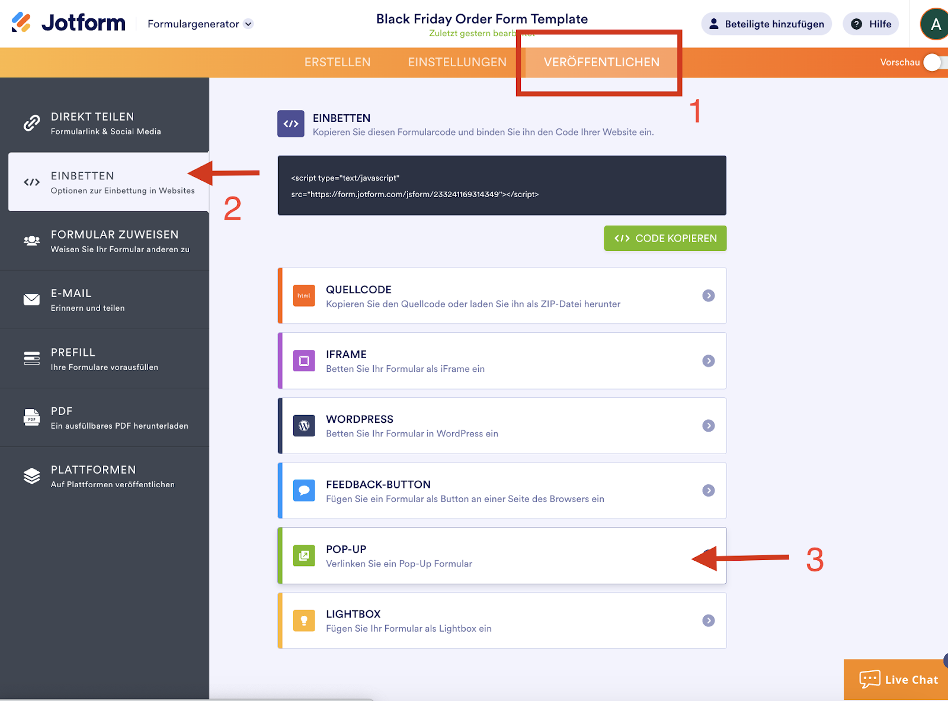Click the Plattformen layers icon
The height and width of the screenshot is (701, 948).
(31, 475)
